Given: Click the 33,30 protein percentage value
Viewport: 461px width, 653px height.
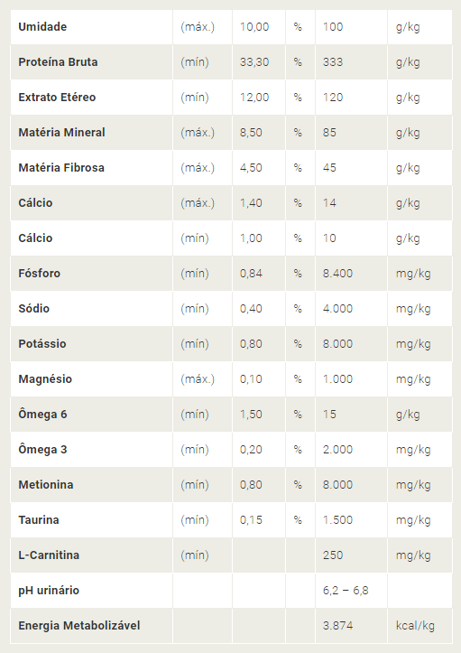Looking at the screenshot, I should 254,62.
